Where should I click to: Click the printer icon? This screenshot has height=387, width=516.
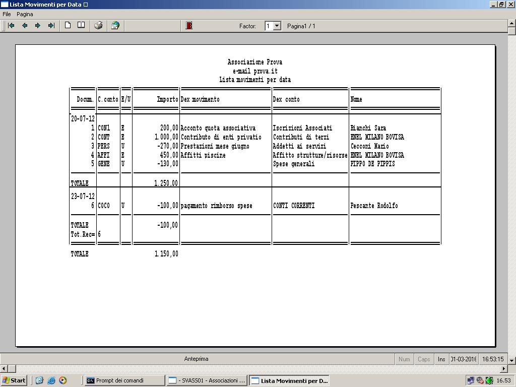(98, 25)
